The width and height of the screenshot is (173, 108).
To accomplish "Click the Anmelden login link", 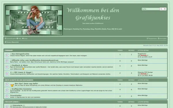I will [162, 39].
